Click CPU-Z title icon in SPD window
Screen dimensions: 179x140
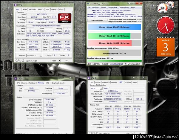(89, 78)
